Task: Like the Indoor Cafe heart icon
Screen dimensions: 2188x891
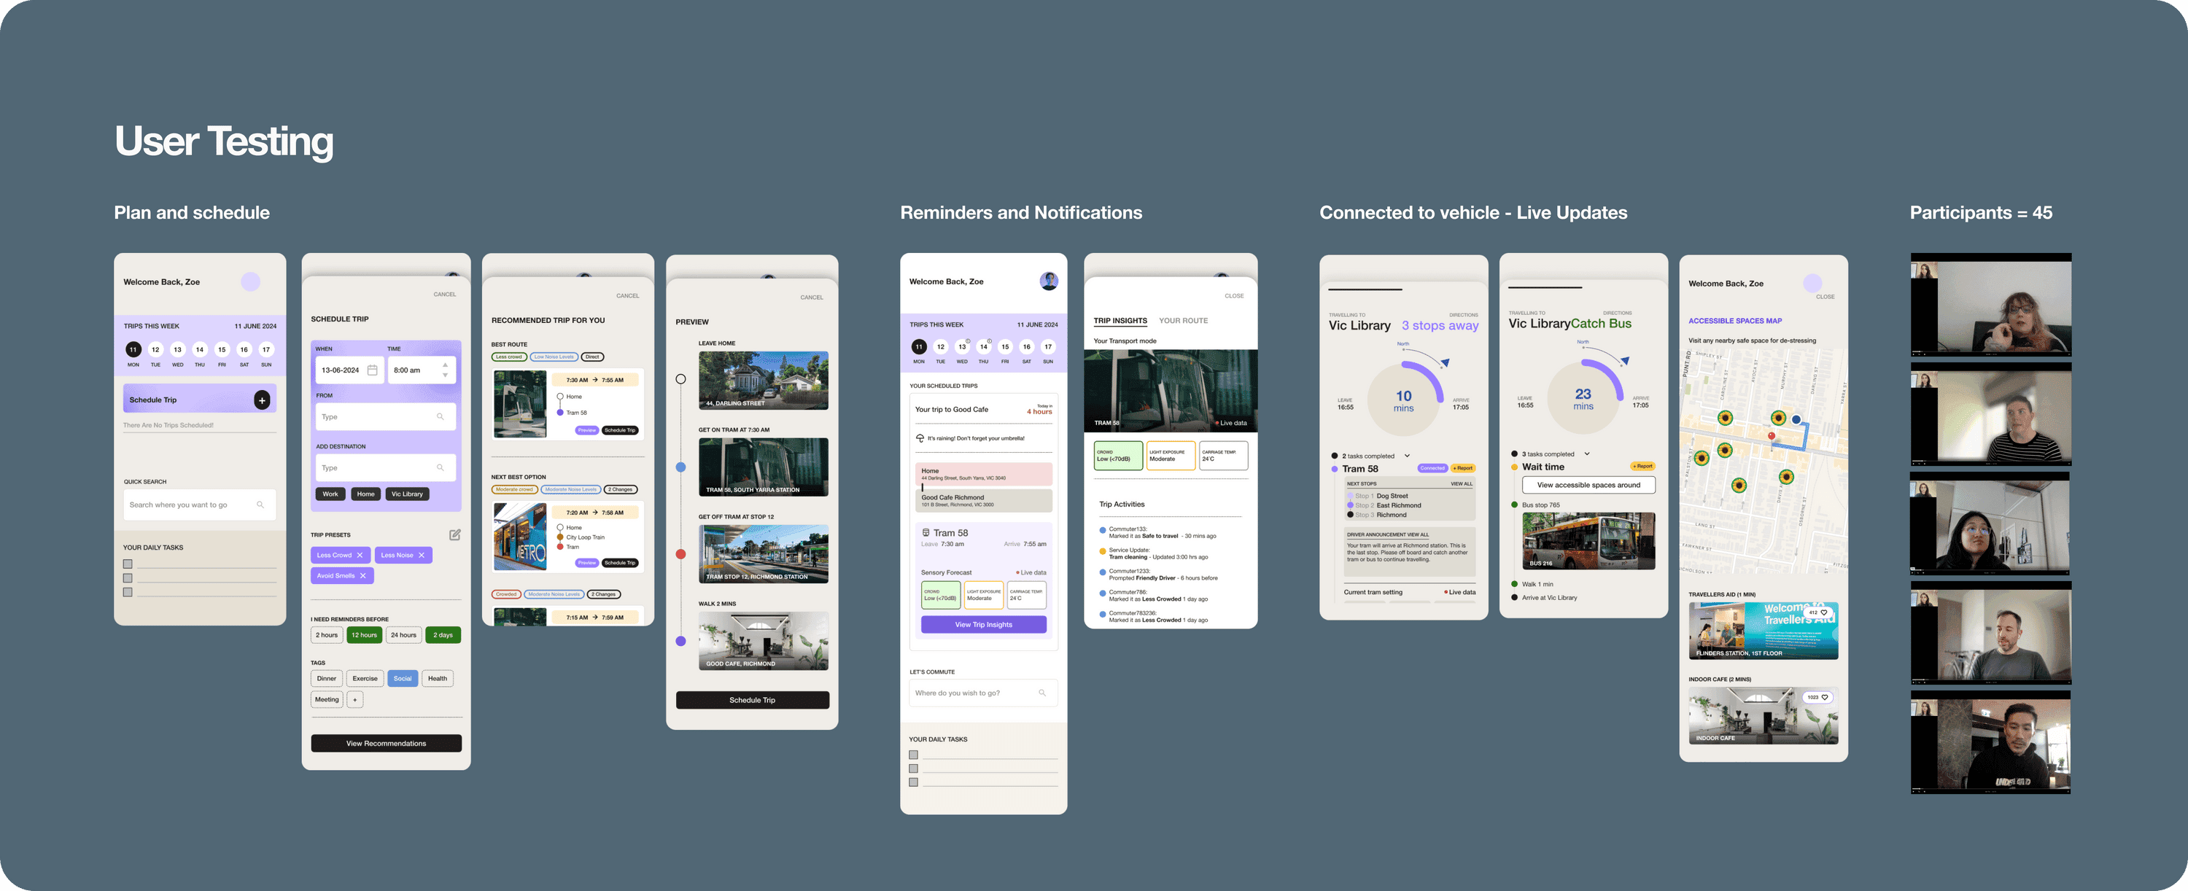Action: (1825, 697)
